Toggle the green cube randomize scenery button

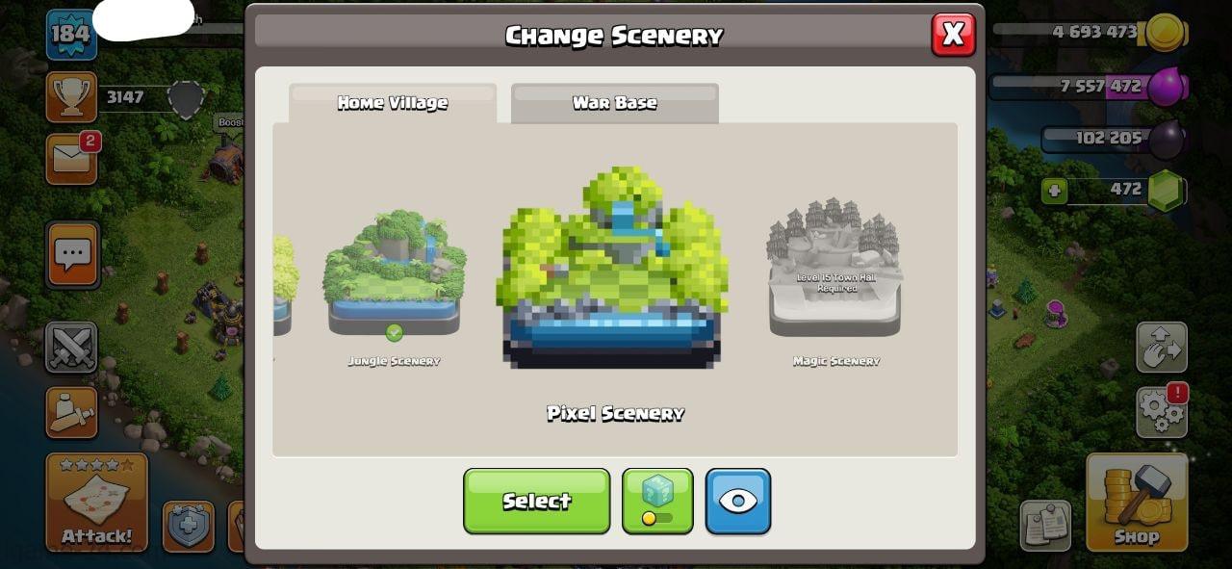point(657,501)
